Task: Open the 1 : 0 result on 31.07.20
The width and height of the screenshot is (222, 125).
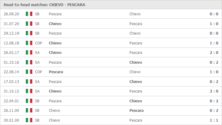Action: (x=214, y=24)
